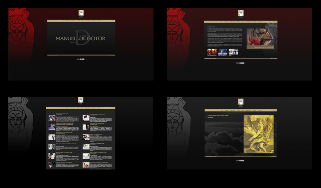The height and width of the screenshot is (188, 321).
Task: Open the first news thumbnail in the right column
Action: pos(86,118)
